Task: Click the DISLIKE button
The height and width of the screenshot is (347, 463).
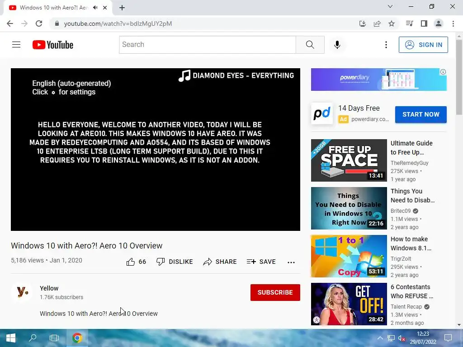Action: [x=175, y=262]
